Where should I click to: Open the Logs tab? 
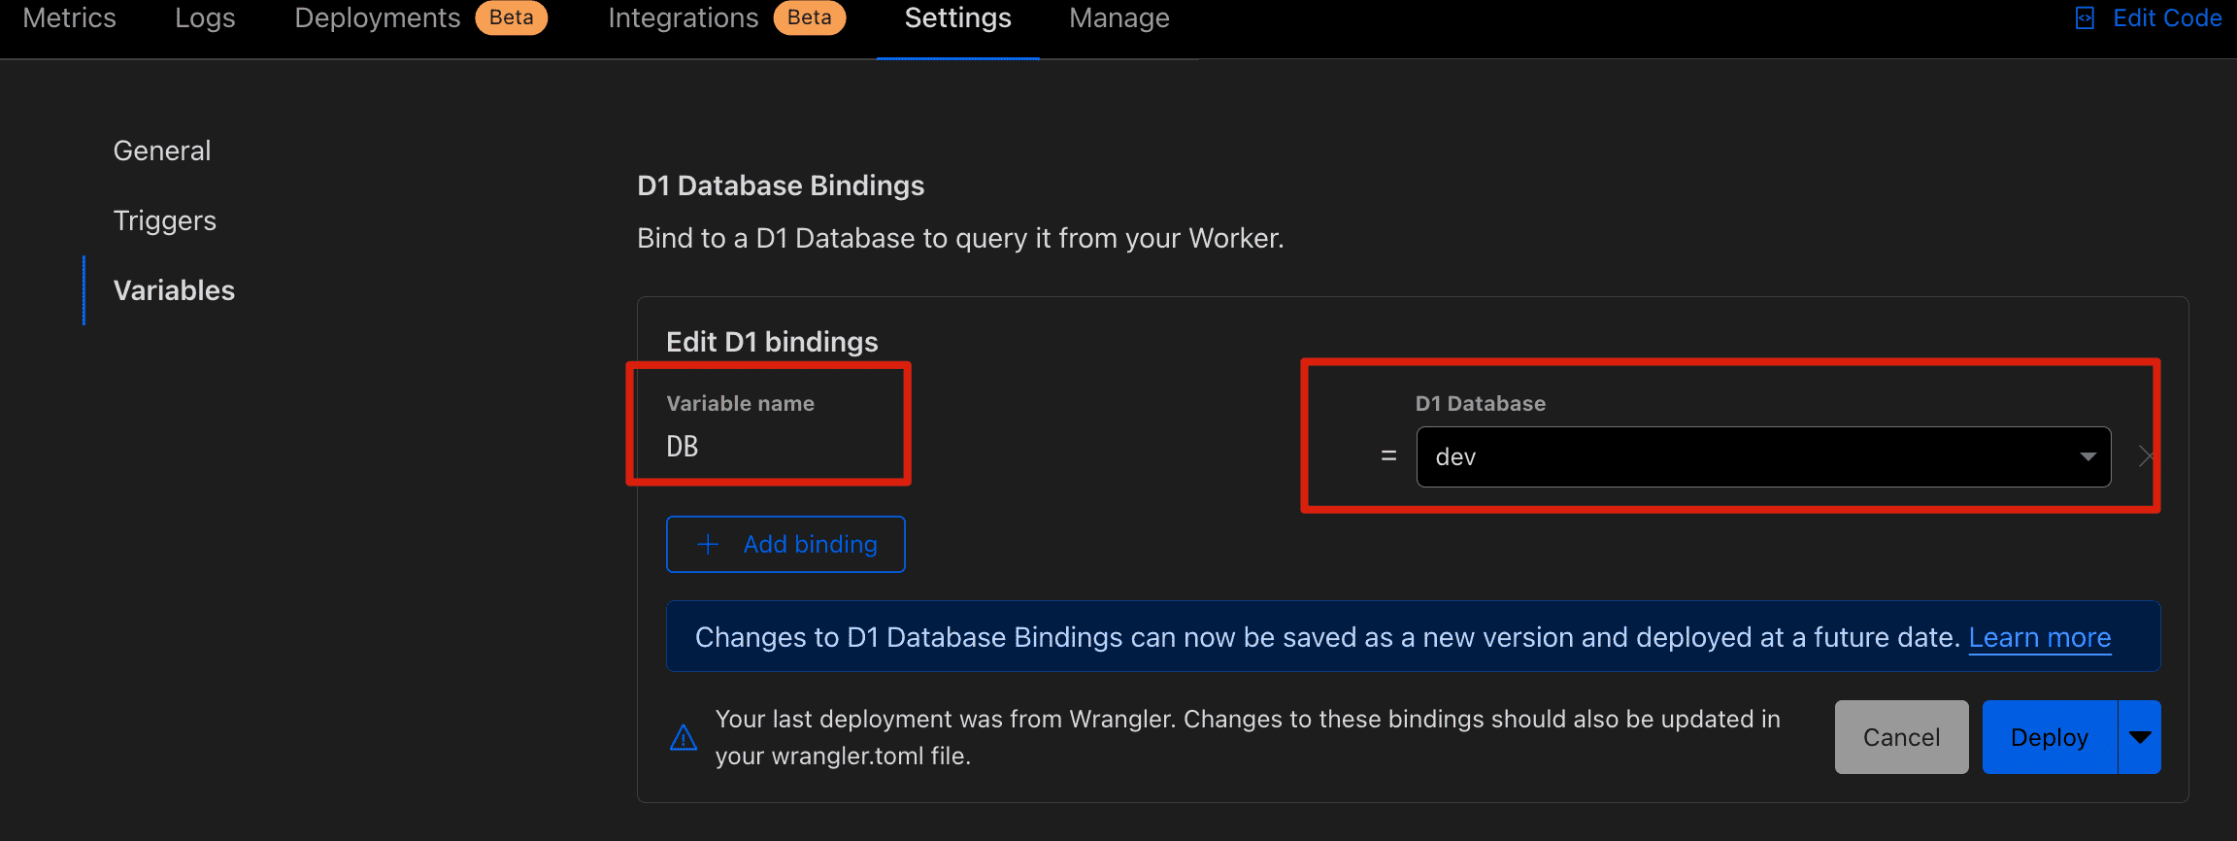[205, 18]
